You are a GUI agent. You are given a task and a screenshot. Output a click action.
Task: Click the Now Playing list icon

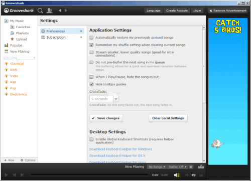point(7,51)
